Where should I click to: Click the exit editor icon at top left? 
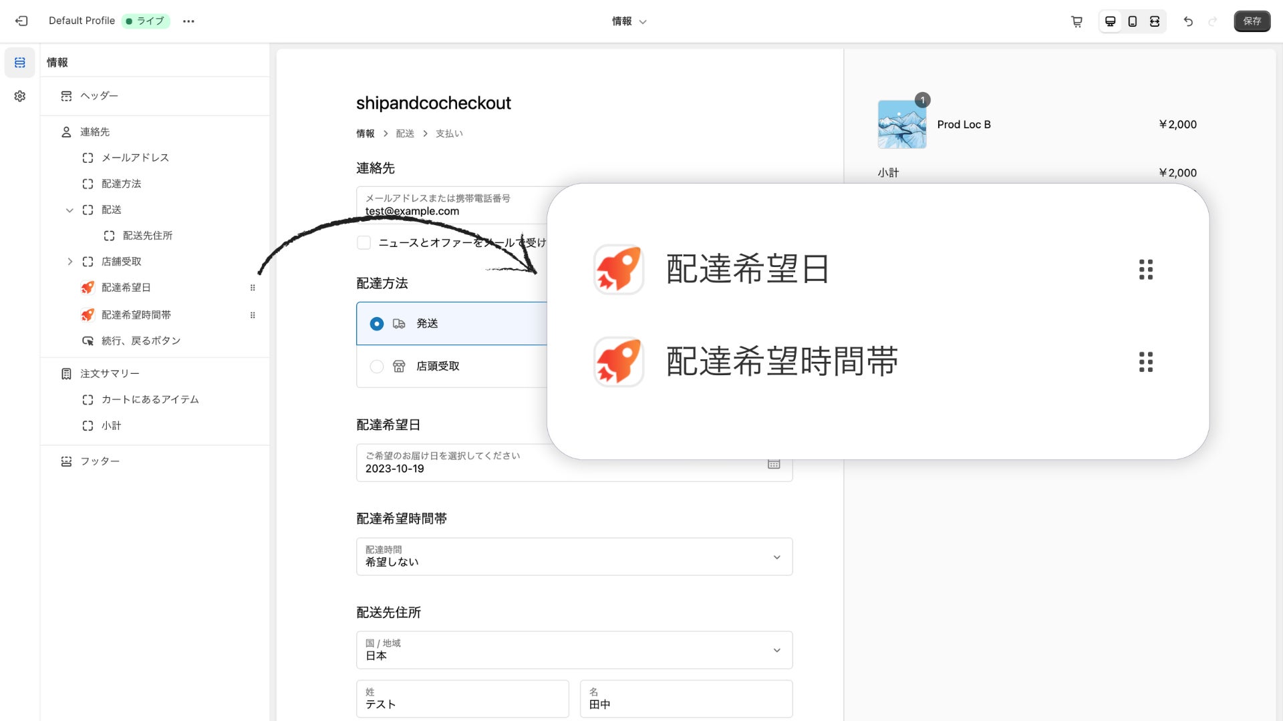point(21,21)
